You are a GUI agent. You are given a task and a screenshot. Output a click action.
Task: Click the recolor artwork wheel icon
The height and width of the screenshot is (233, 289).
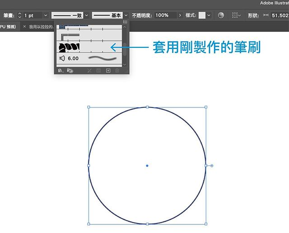click(x=221, y=15)
